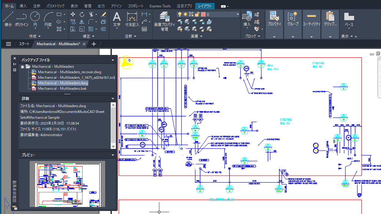This screenshot has height=214, width=381.
Task: Click the red layer color swatch
Action: tap(203, 14)
